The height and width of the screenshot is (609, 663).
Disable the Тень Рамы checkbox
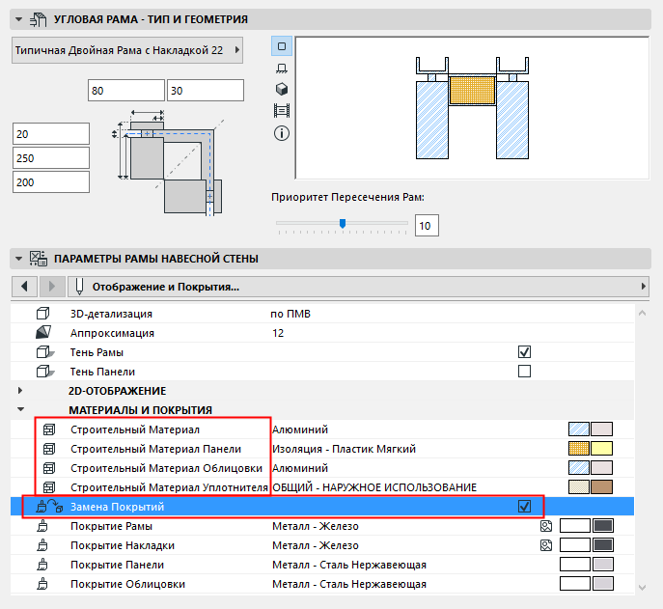(524, 352)
